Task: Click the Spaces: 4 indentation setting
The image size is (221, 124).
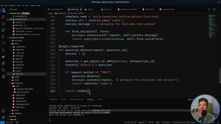Action: pyautogui.click(x=142, y=123)
